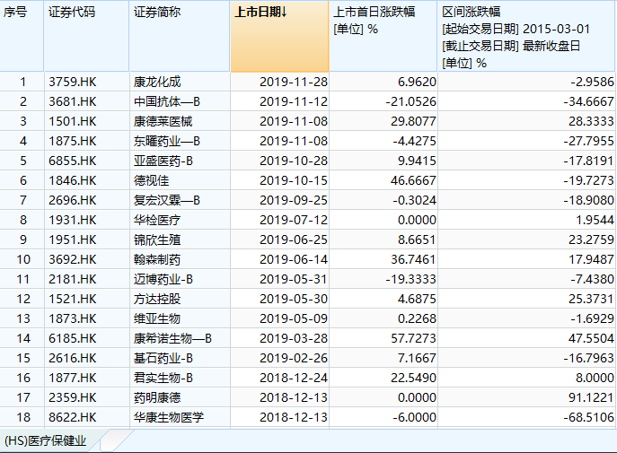Click interval change value -34.6667
Viewport: 617px width, 453px height.
(x=588, y=101)
